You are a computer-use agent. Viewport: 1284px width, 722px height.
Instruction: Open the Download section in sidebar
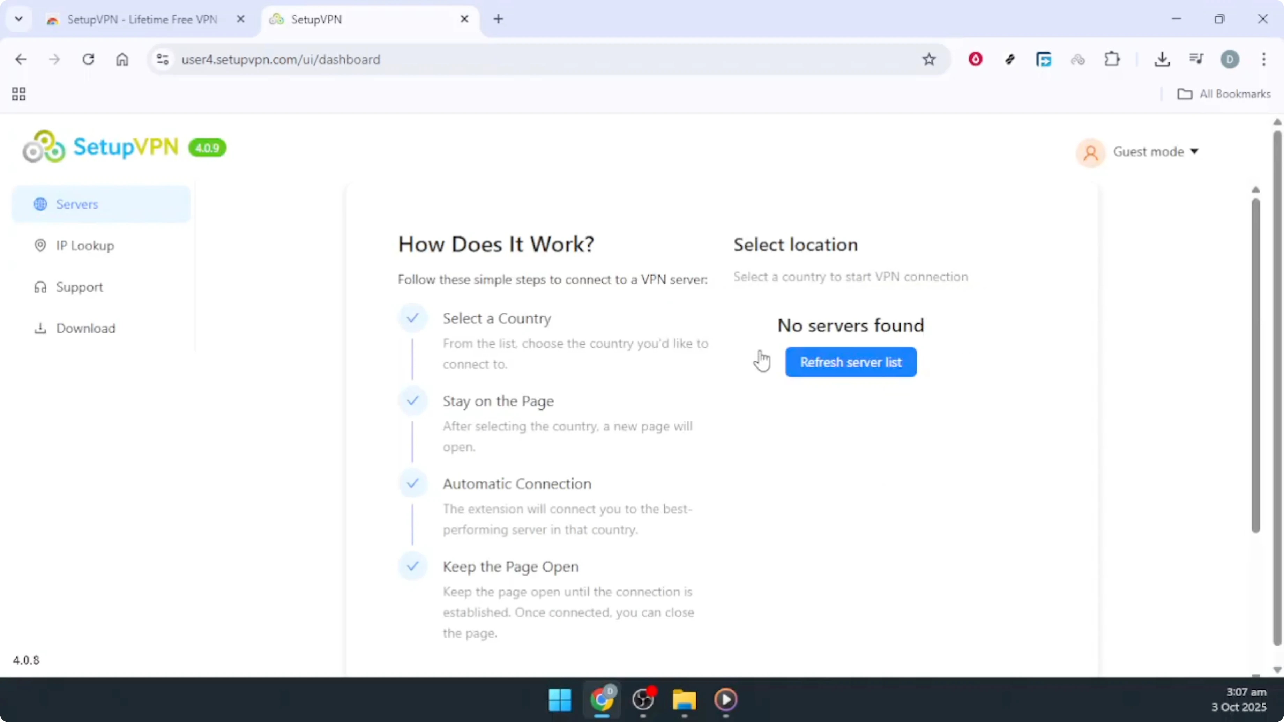coord(86,328)
